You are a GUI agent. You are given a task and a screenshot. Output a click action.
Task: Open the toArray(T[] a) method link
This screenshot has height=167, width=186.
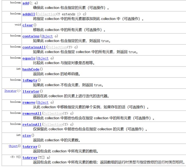pos(30,158)
